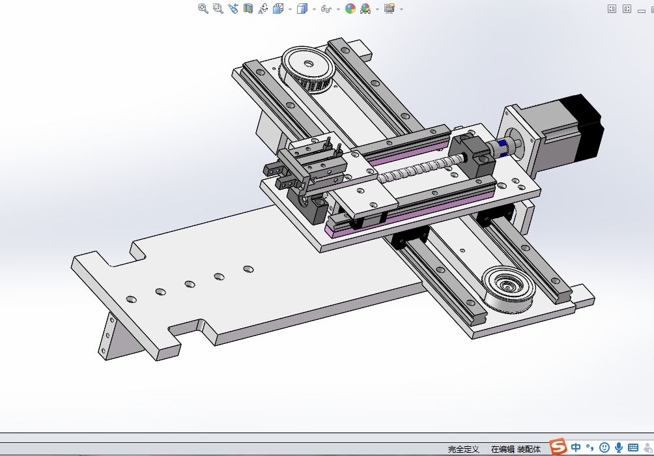Expand the View Settings dropdown arrow

401,9
